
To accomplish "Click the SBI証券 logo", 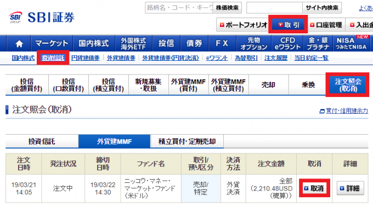I will (42, 18).
